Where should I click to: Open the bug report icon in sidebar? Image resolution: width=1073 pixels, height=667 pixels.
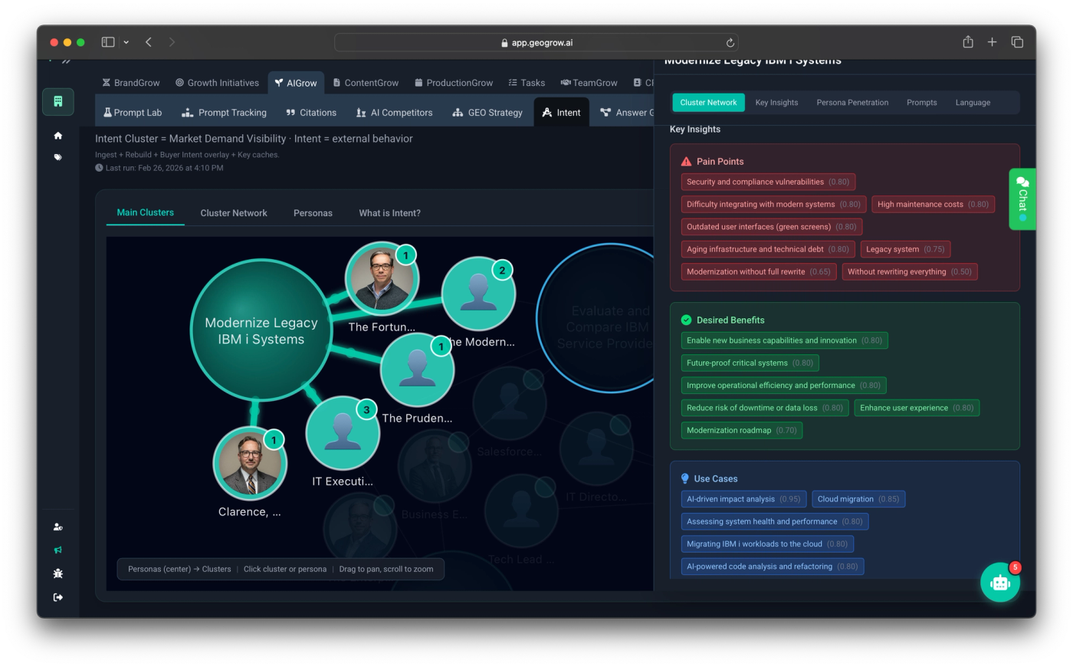tap(58, 573)
